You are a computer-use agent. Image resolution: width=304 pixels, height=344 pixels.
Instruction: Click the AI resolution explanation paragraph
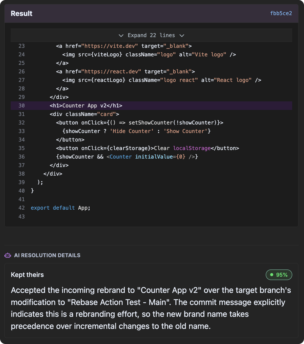[x=151, y=308]
